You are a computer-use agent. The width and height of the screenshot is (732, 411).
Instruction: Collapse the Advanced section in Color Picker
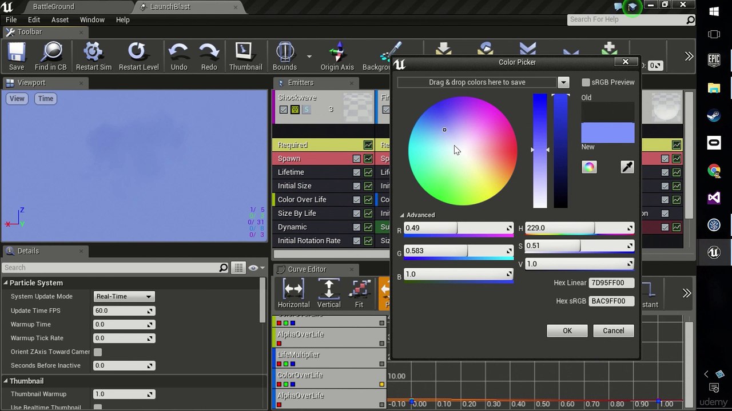[402, 215]
